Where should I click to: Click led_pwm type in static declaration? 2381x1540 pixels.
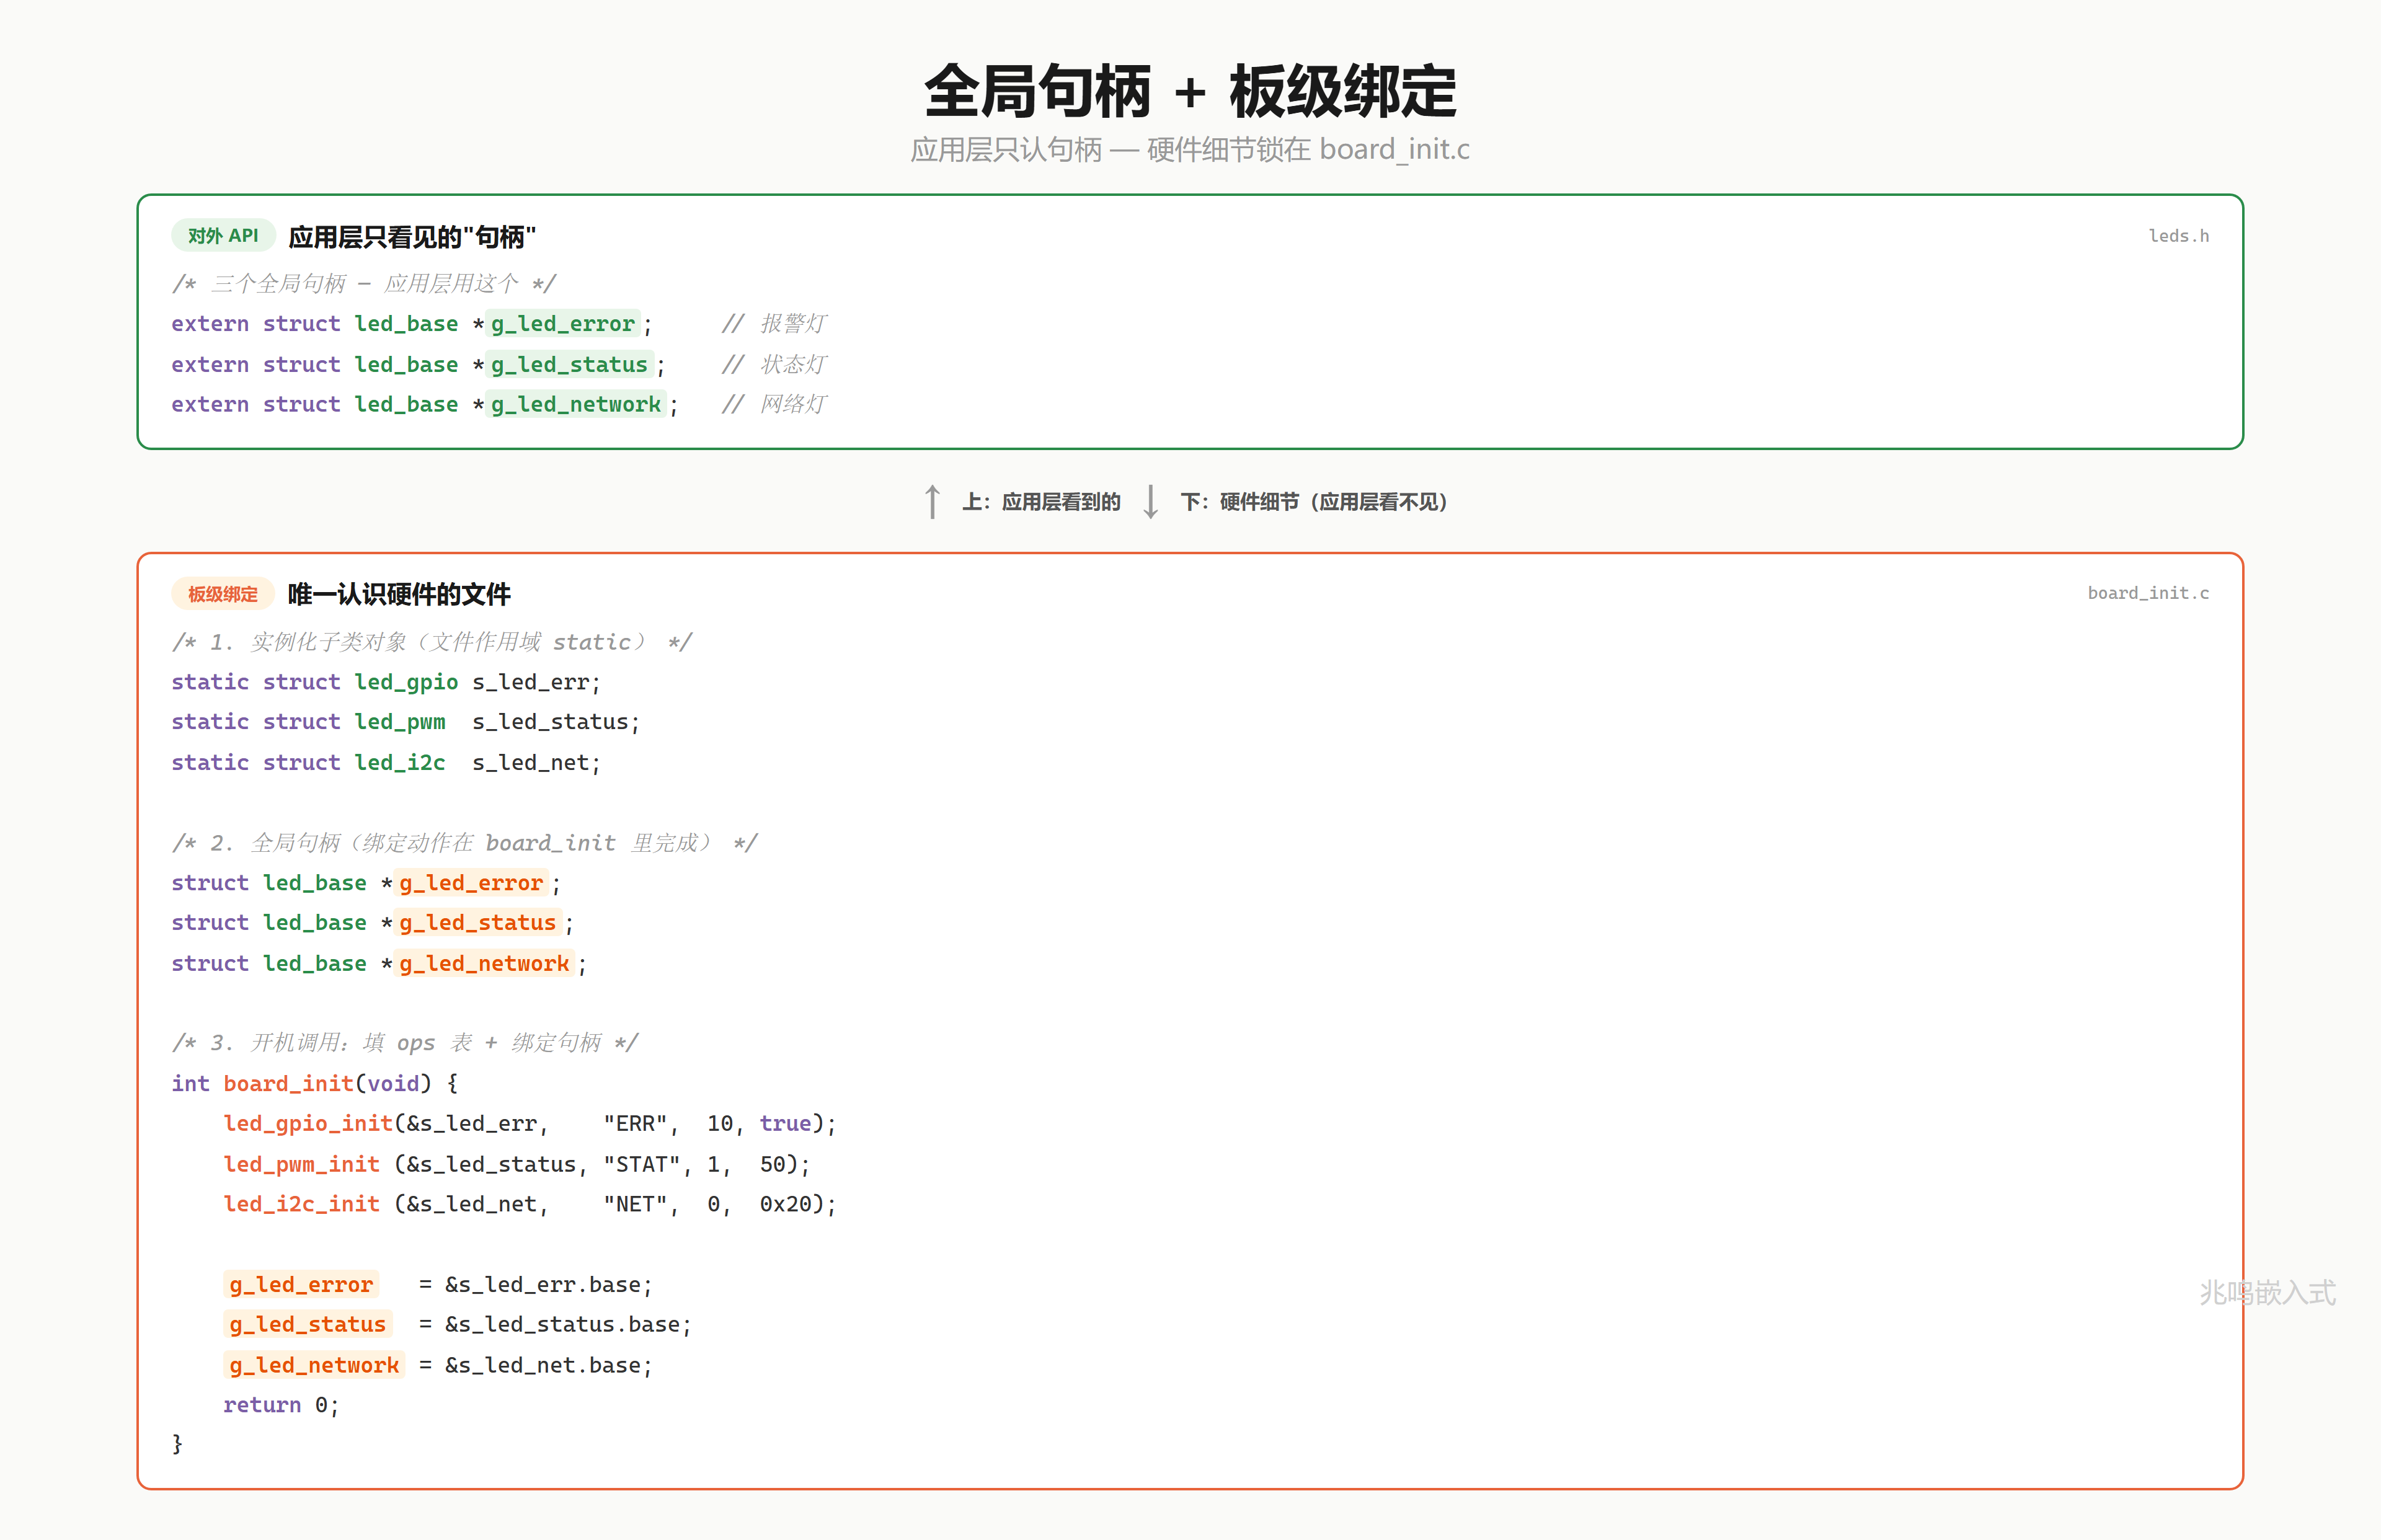[x=400, y=722]
